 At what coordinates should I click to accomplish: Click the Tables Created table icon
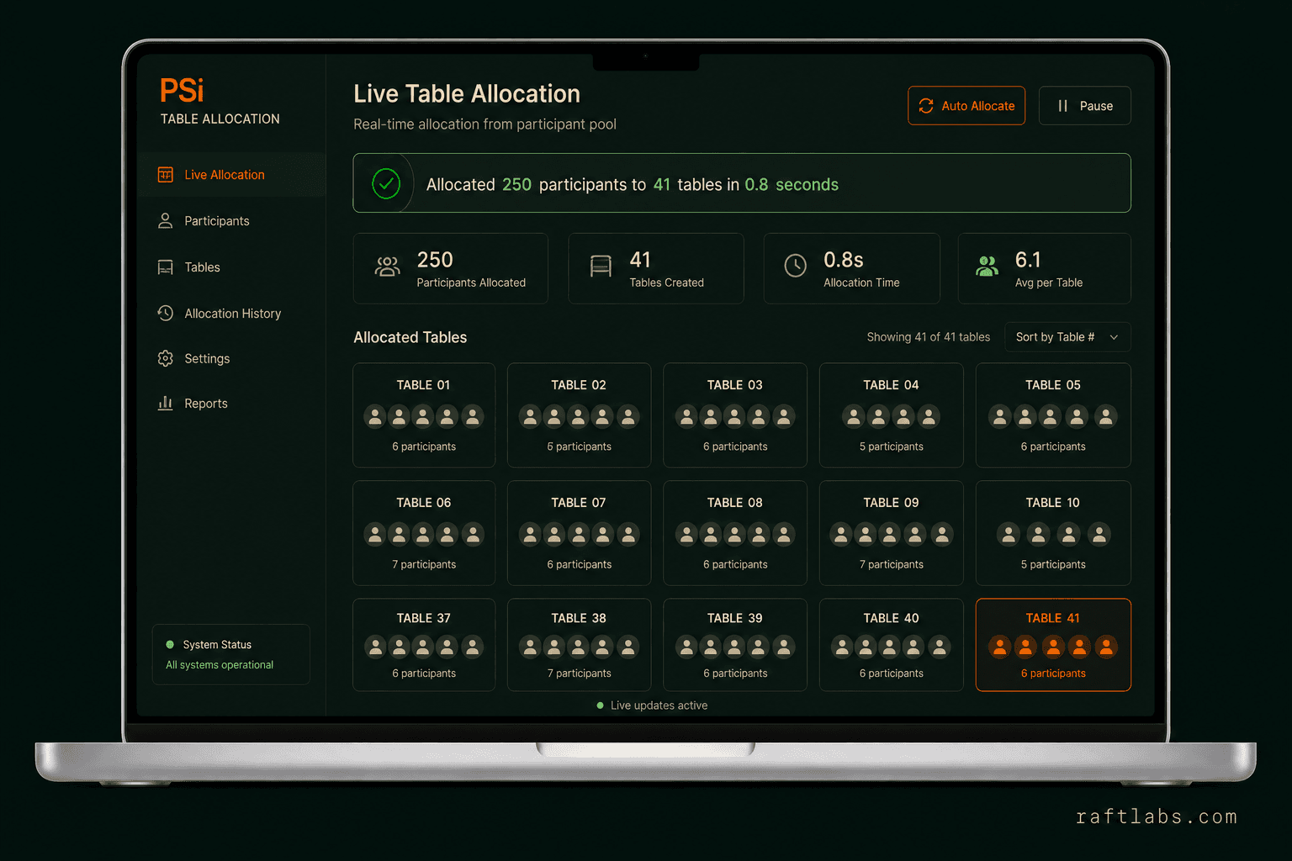pyautogui.click(x=601, y=267)
